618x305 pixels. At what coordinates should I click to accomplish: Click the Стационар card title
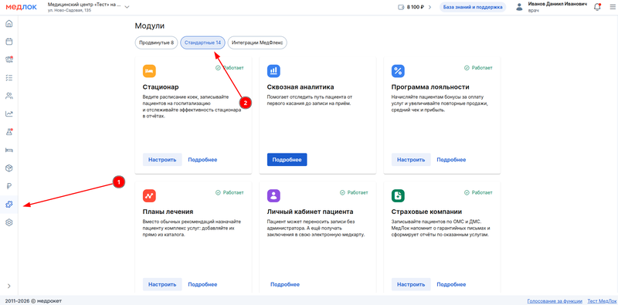pyautogui.click(x=161, y=87)
